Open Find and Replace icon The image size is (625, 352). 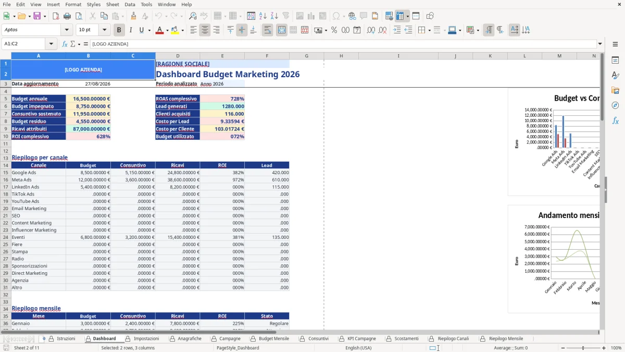tap(193, 16)
